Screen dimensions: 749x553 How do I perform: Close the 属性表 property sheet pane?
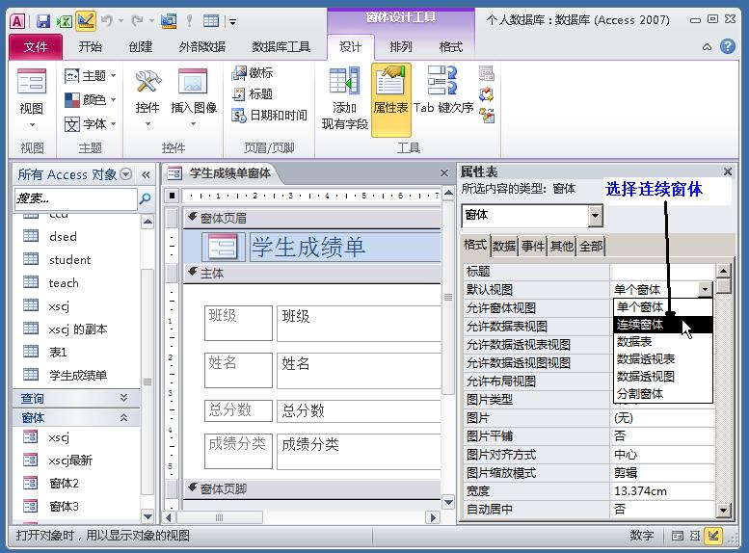coord(728,171)
